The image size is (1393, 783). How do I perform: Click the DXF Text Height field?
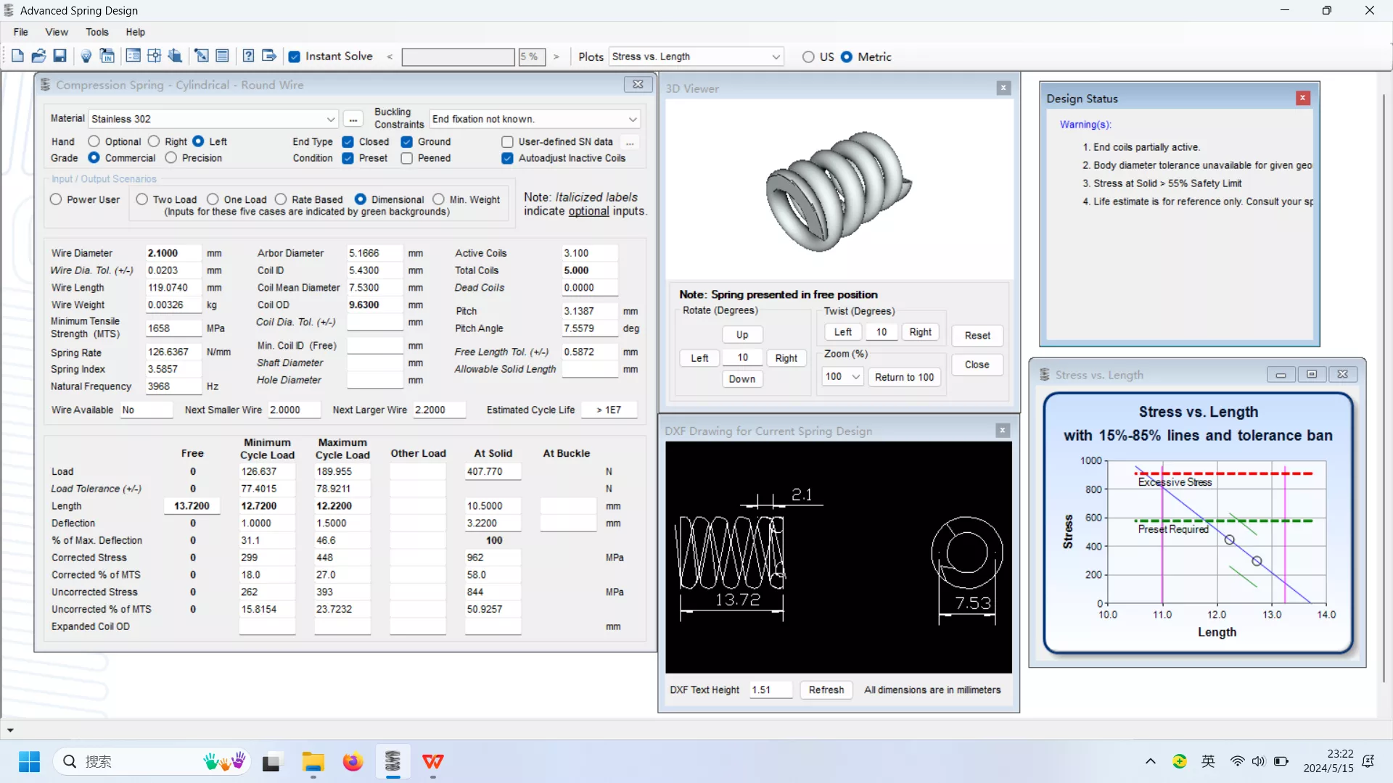pos(771,690)
